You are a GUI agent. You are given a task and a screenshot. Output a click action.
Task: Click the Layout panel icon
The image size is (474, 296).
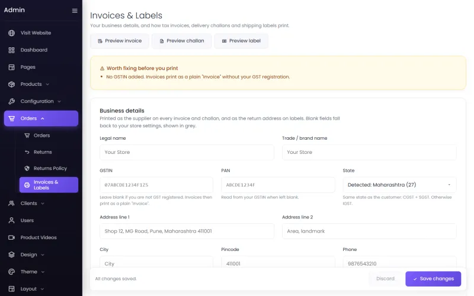pyautogui.click(x=11, y=289)
